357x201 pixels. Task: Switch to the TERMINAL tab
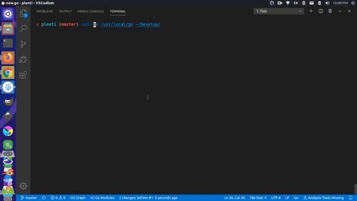118,11
